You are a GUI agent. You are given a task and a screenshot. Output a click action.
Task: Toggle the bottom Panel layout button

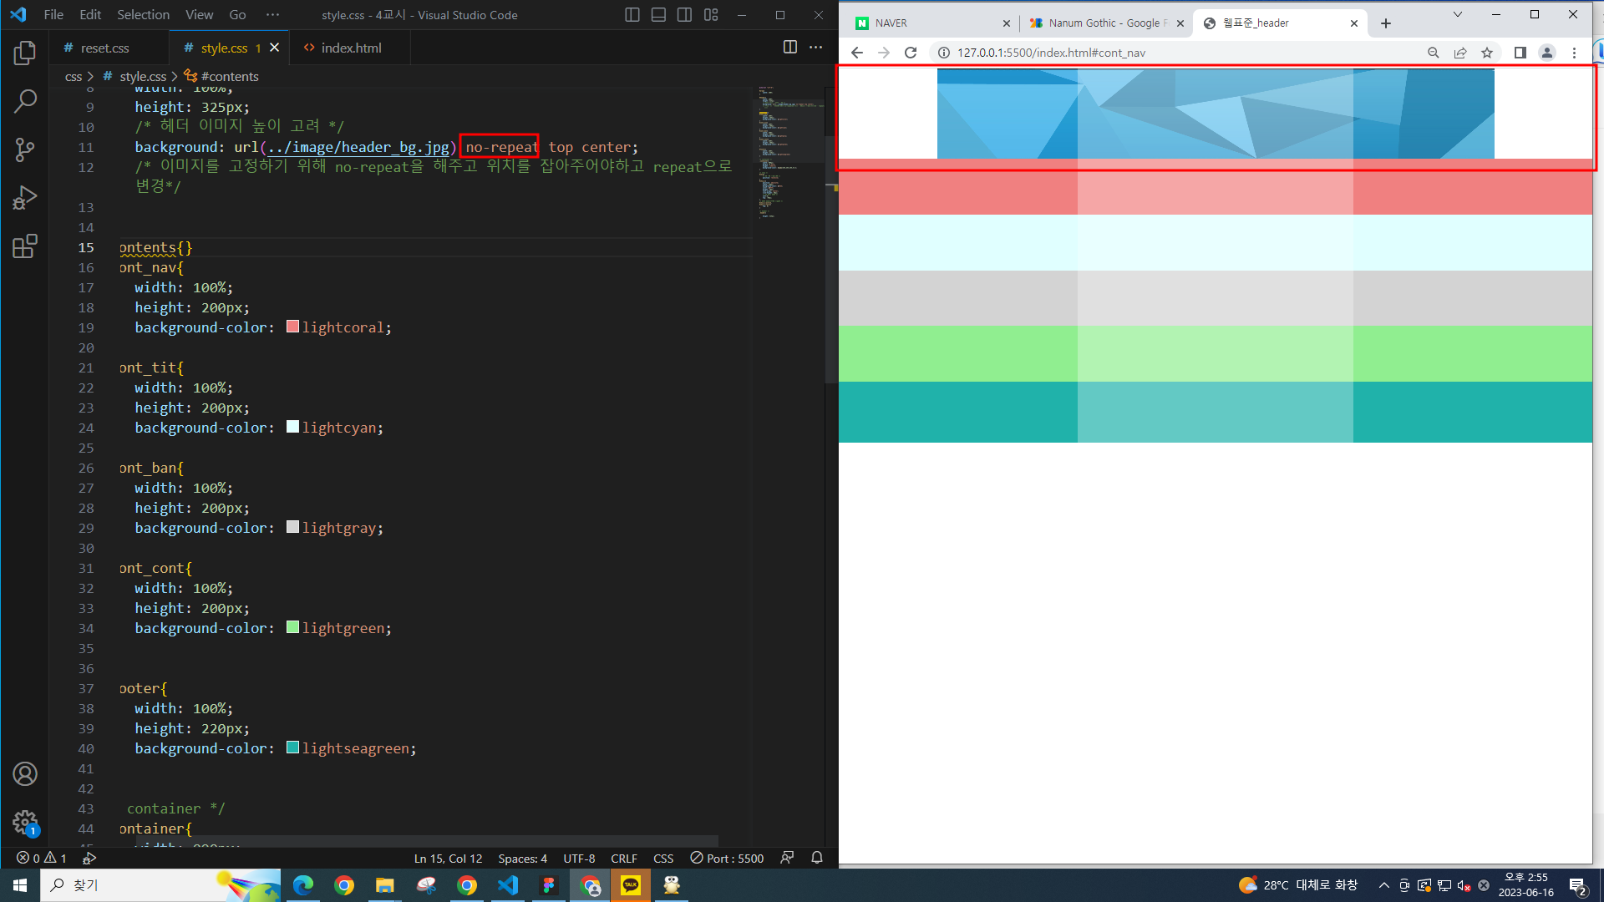pos(658,15)
